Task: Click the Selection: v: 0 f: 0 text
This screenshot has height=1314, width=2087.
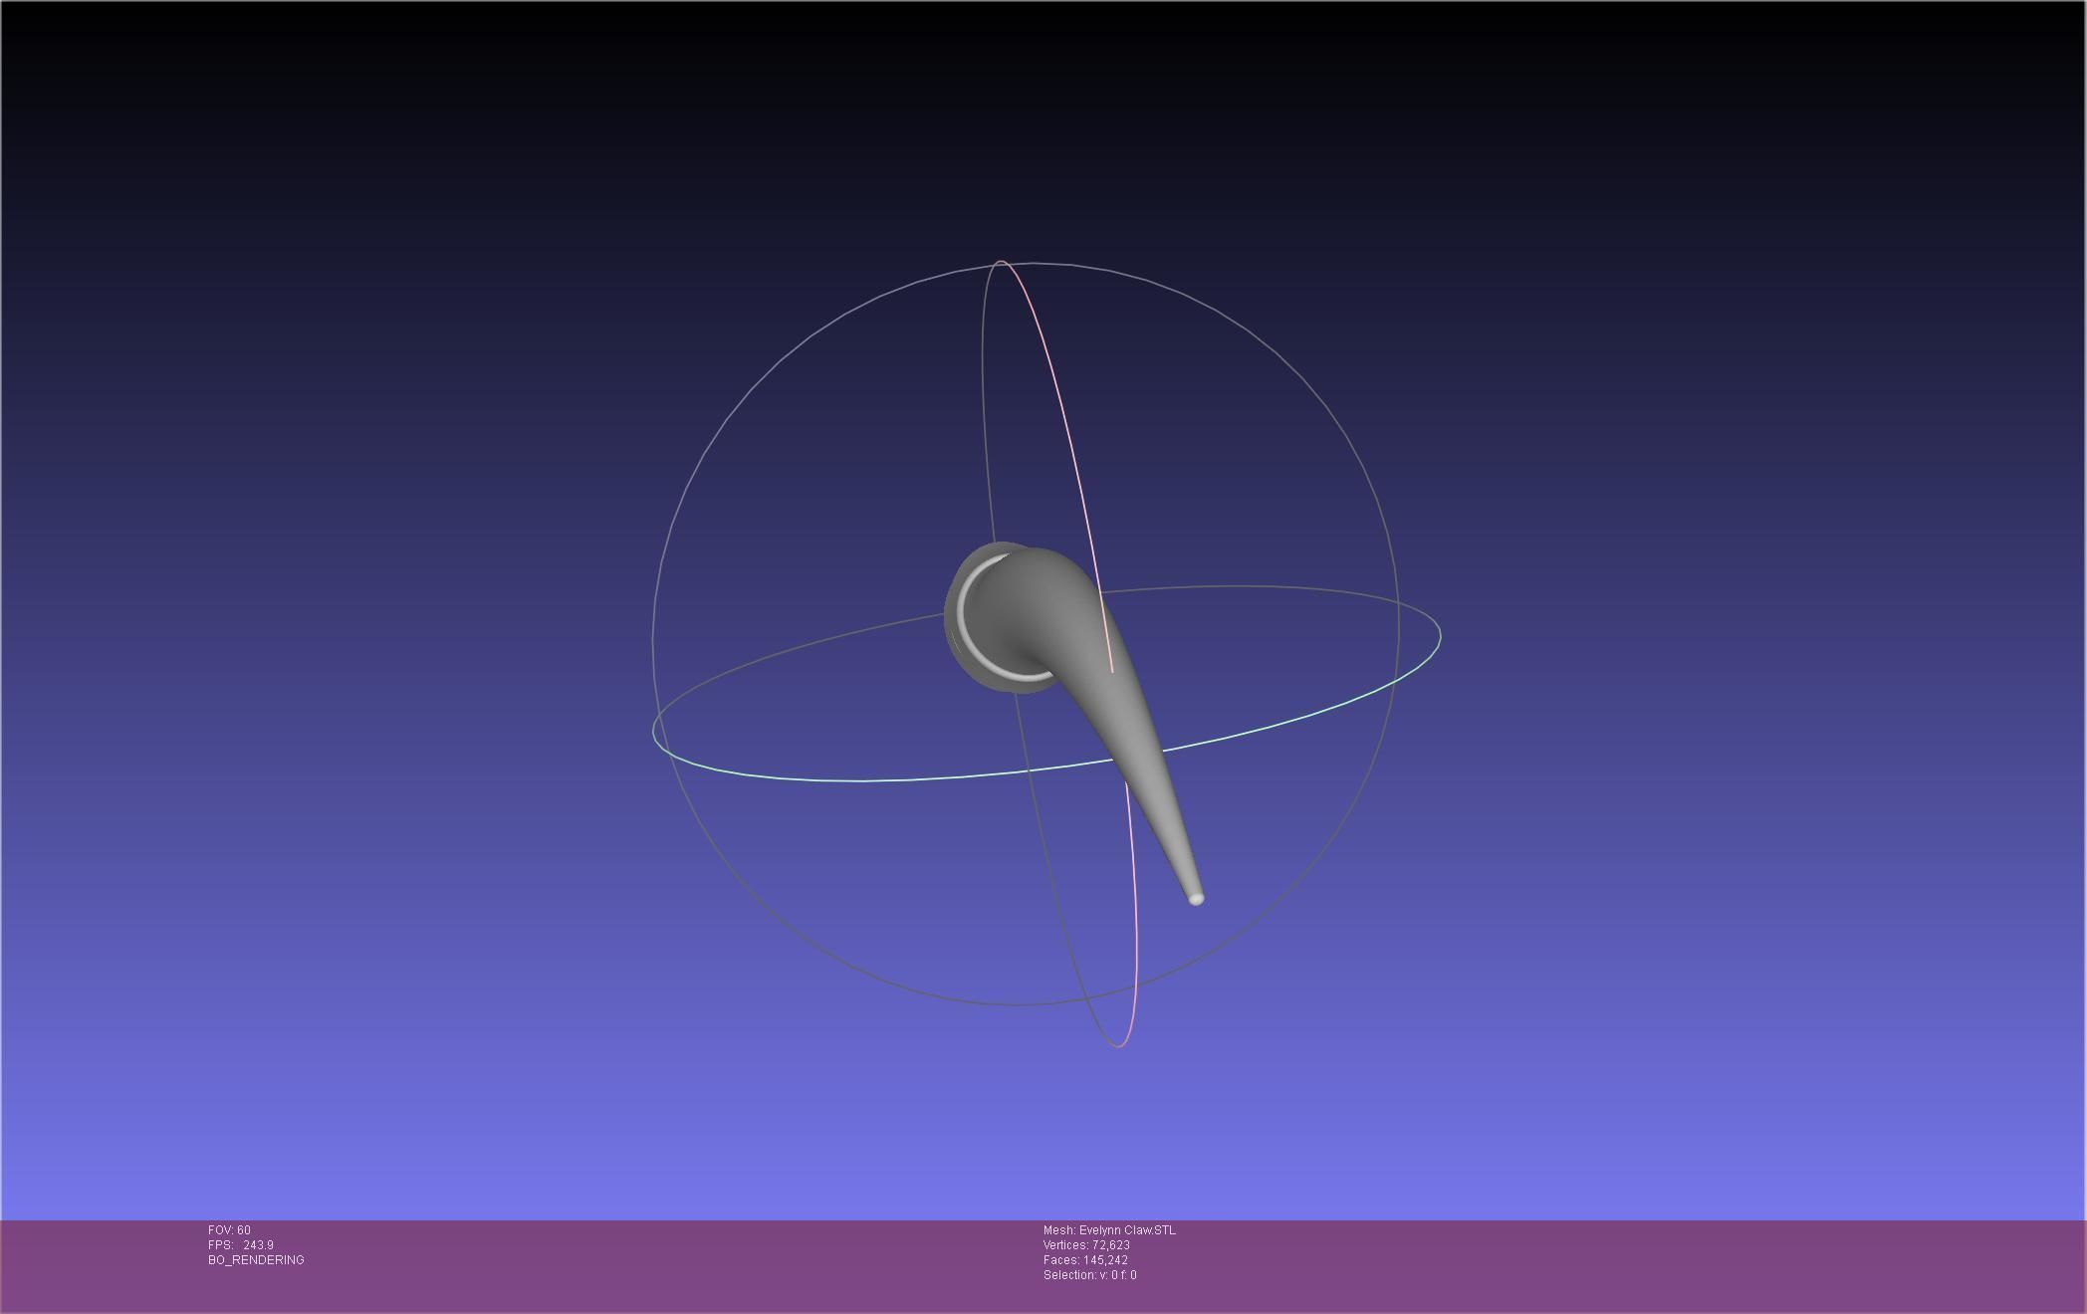Action: 1089,1275
